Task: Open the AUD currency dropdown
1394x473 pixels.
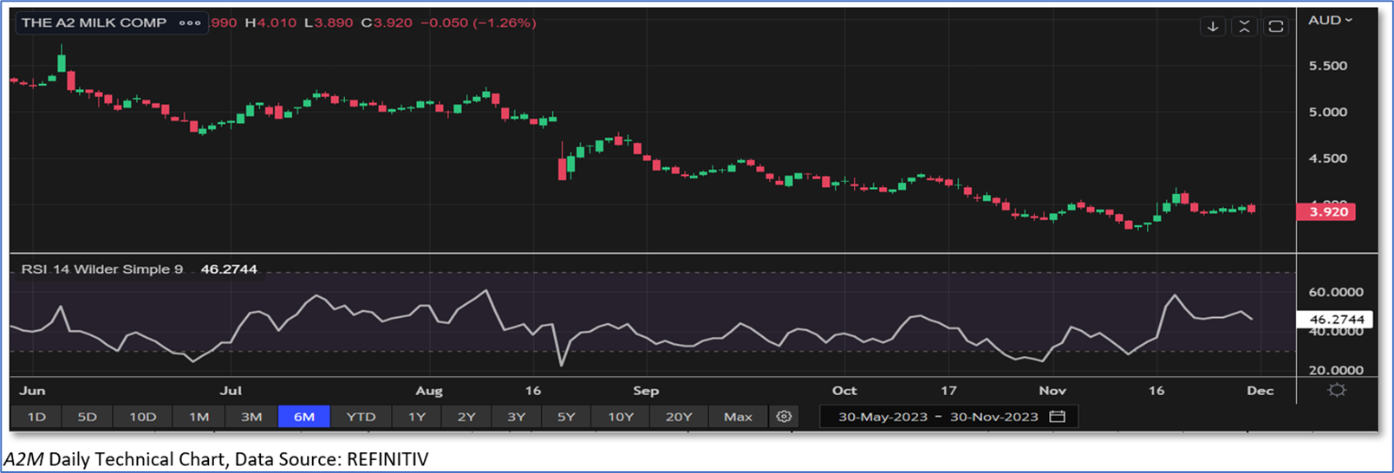Action: pos(1330,20)
